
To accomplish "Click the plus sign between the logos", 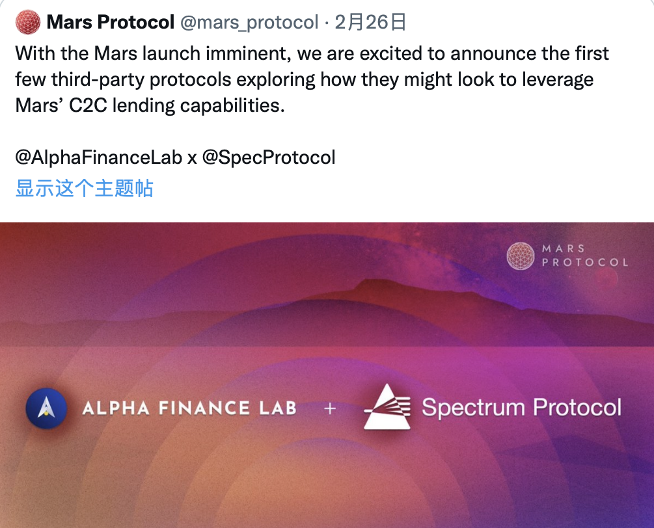I will [x=330, y=409].
